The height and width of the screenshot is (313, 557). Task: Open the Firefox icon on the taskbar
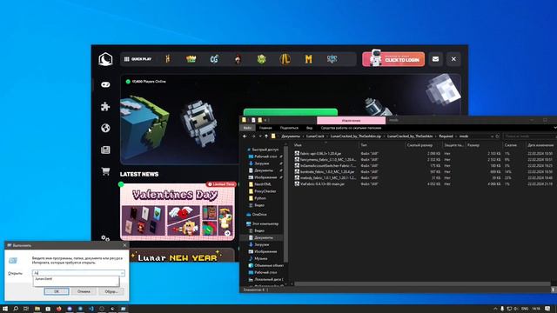click(58, 309)
